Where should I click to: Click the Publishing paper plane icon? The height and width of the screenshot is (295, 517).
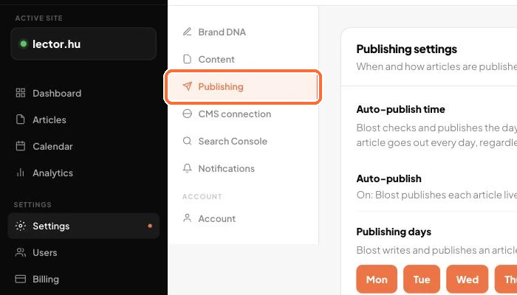187,86
